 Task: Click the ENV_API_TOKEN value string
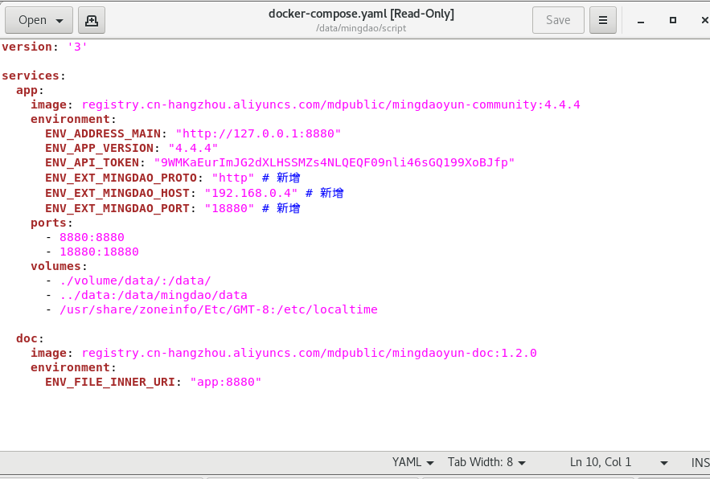coord(334,162)
